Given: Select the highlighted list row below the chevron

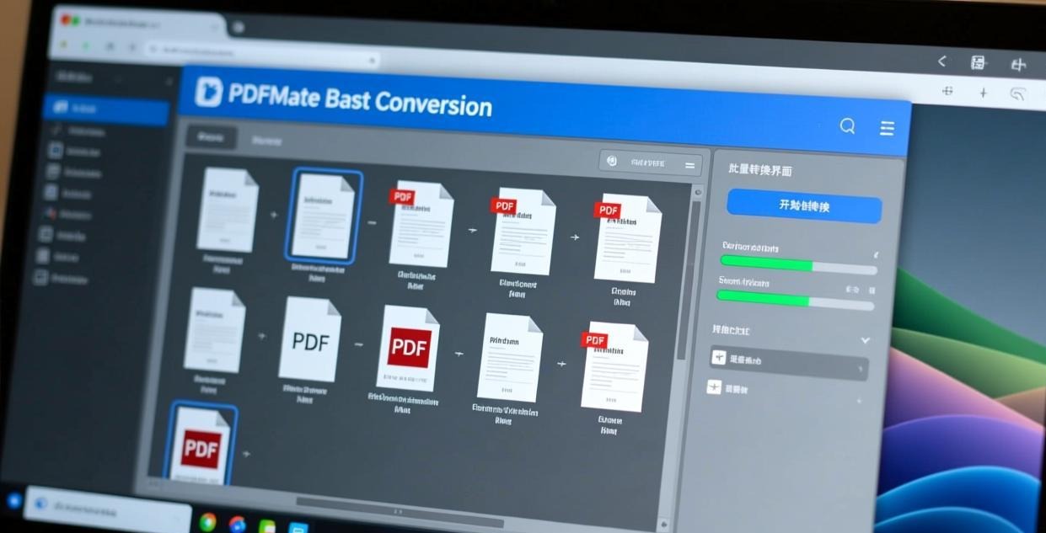Looking at the screenshot, I should coord(789,361).
